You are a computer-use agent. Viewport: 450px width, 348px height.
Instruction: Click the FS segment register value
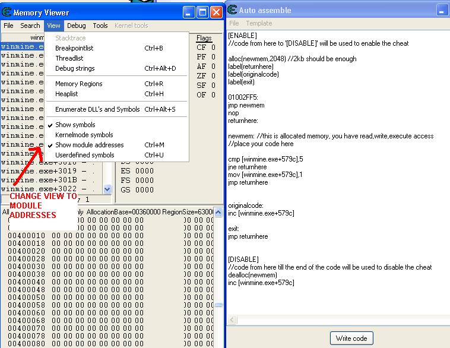[x=144, y=181]
